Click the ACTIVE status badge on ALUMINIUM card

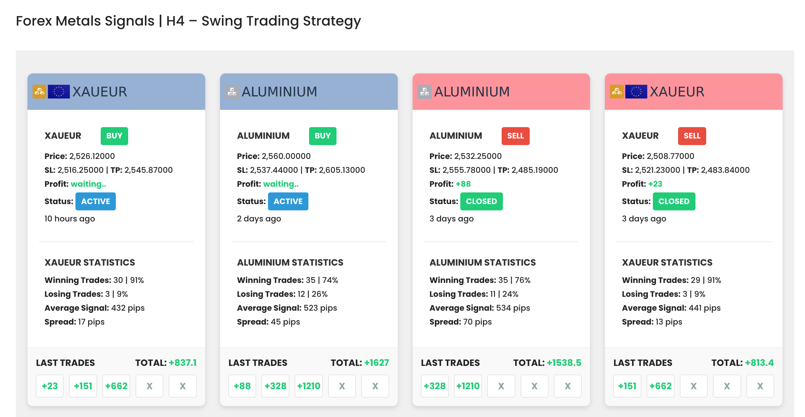288,201
